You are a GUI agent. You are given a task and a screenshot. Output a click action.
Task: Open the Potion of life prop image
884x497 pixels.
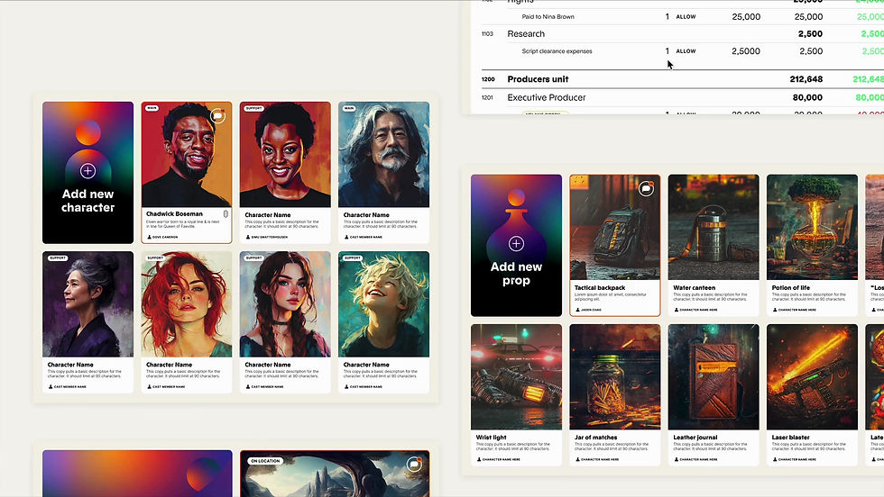coord(813,228)
